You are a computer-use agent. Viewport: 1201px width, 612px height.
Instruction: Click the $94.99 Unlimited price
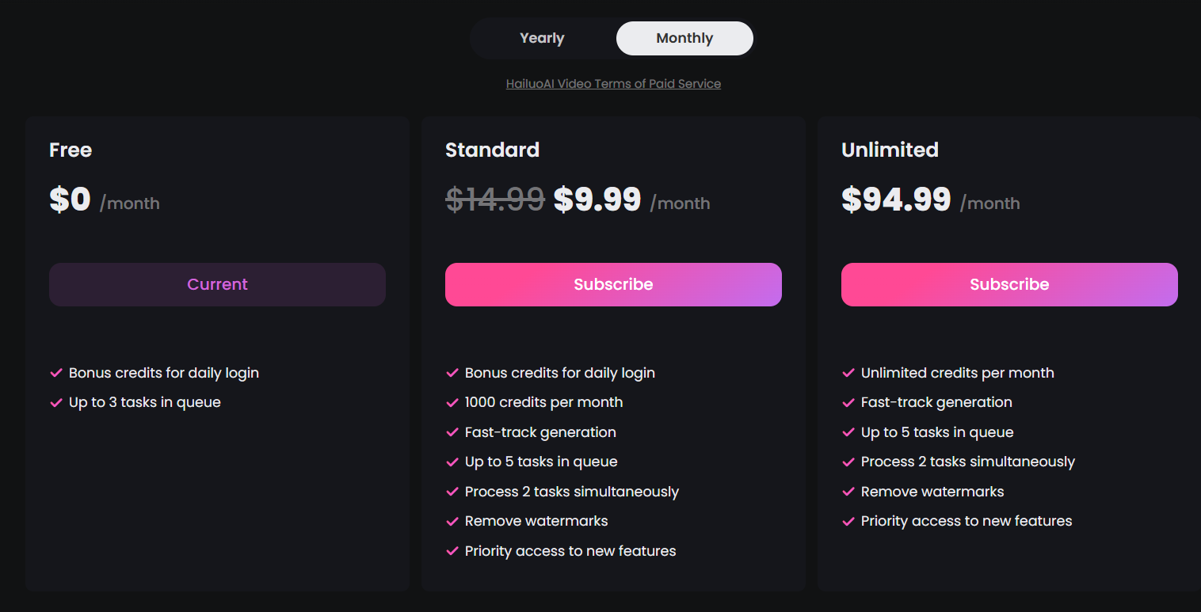(x=896, y=200)
